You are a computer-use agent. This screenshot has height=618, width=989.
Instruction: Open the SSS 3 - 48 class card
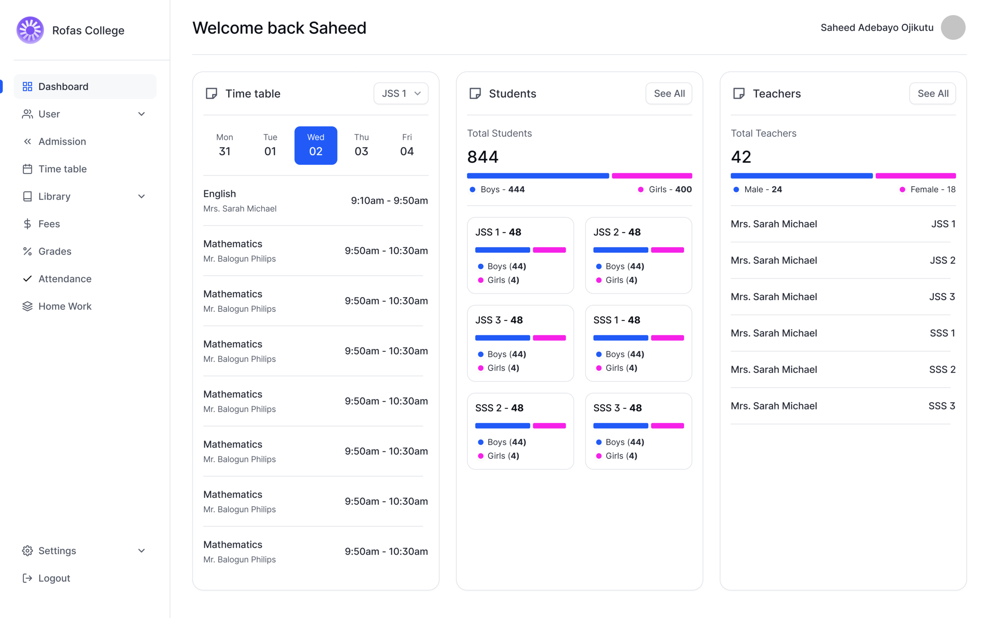pos(638,431)
